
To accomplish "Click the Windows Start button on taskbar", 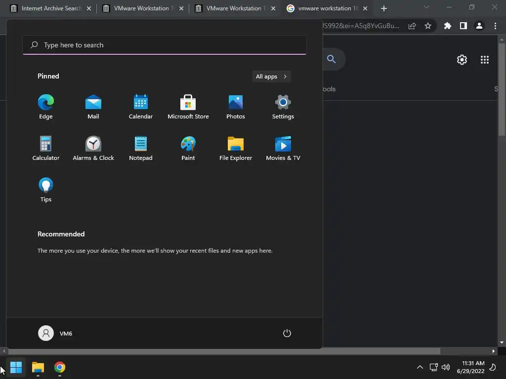I will click(16, 367).
